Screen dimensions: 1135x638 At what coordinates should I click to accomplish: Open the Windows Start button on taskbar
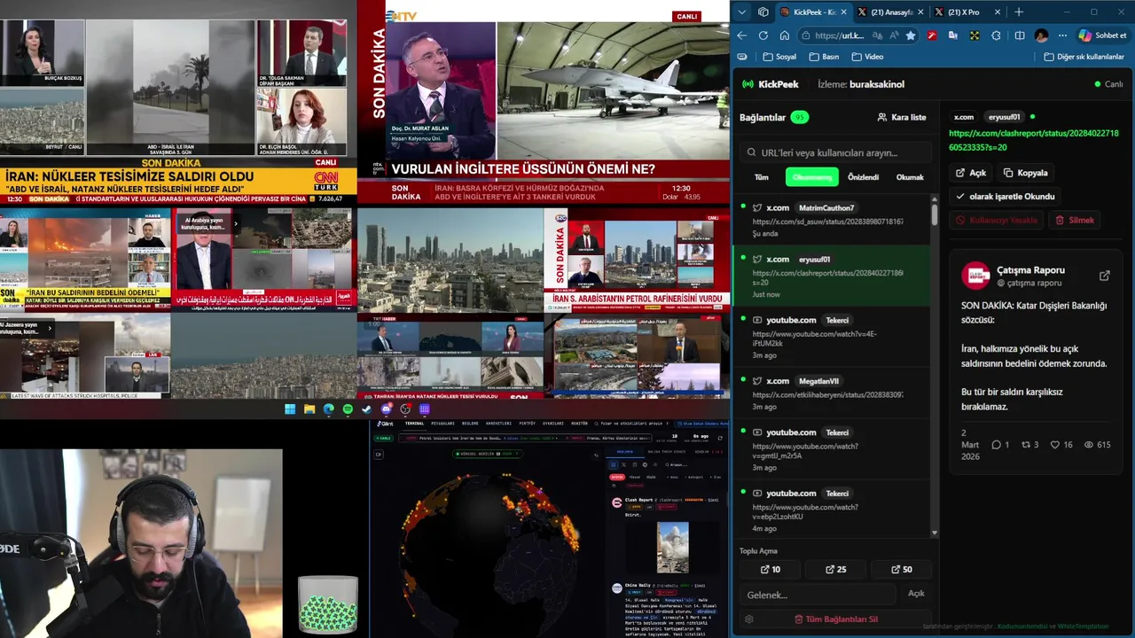point(290,409)
